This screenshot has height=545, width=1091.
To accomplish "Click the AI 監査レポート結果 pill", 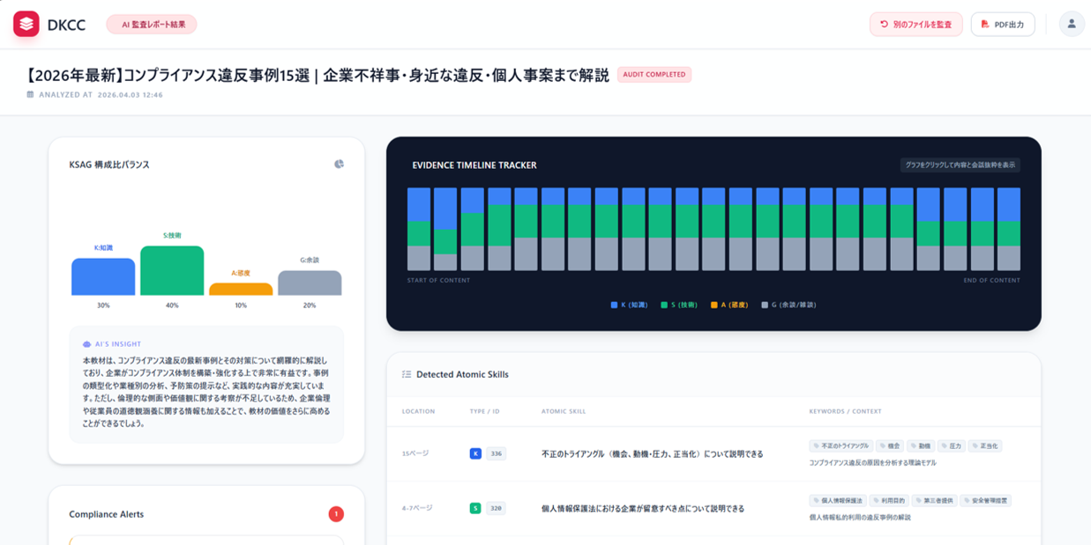I will click(x=152, y=25).
